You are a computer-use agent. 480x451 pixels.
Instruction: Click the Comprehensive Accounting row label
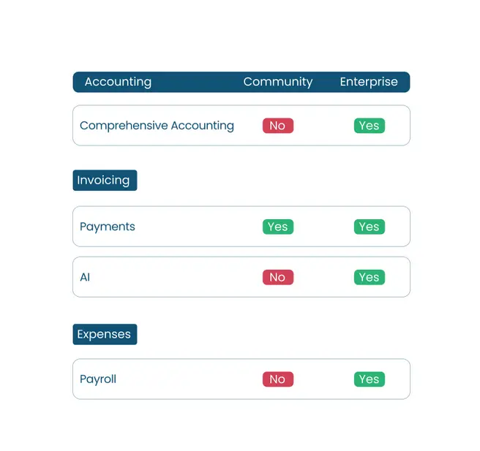tap(157, 126)
